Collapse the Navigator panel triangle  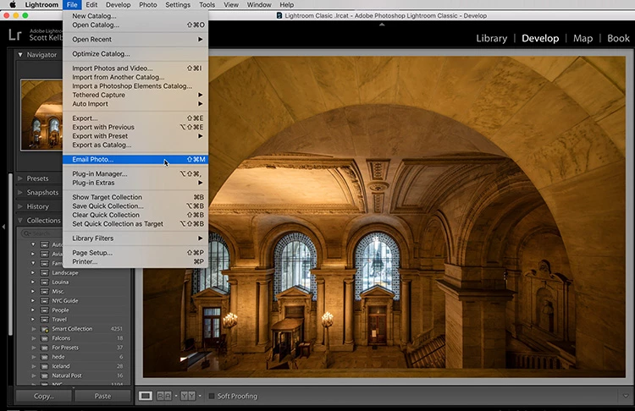(19, 55)
